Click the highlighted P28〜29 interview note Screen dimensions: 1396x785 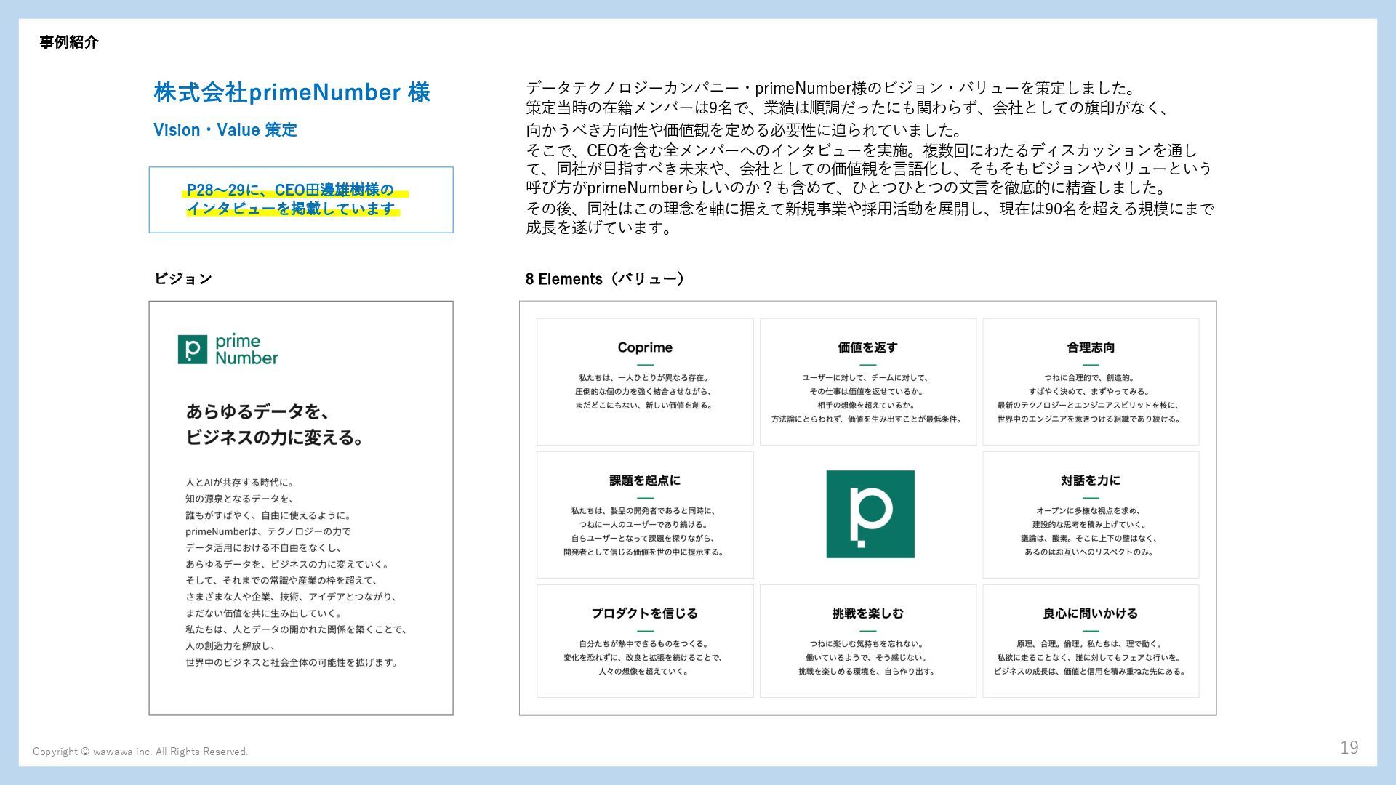click(x=291, y=199)
